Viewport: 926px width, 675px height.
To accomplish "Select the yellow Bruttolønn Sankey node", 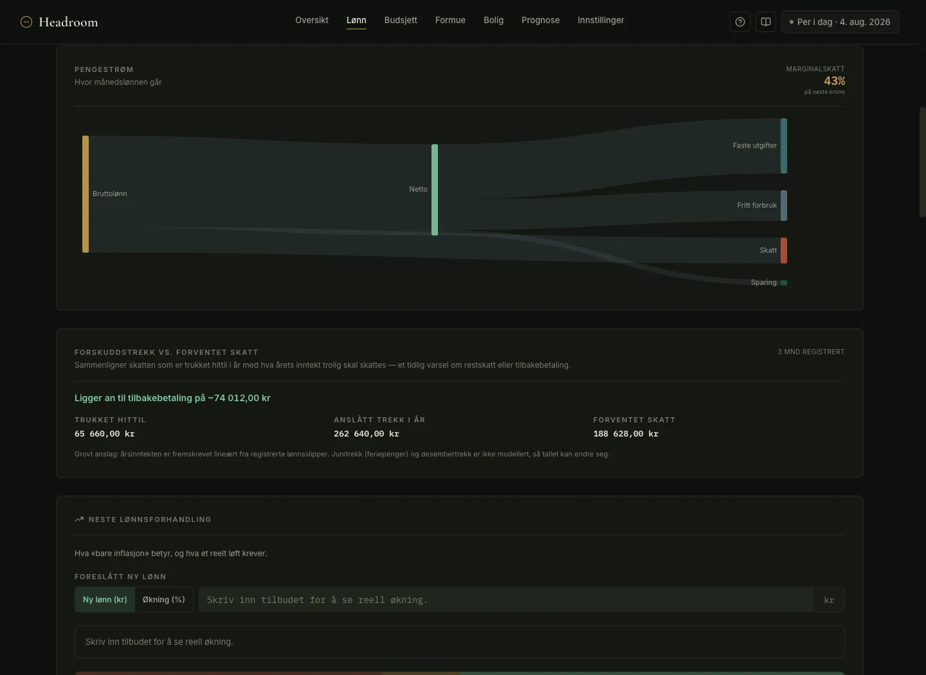I will pyautogui.click(x=86, y=194).
